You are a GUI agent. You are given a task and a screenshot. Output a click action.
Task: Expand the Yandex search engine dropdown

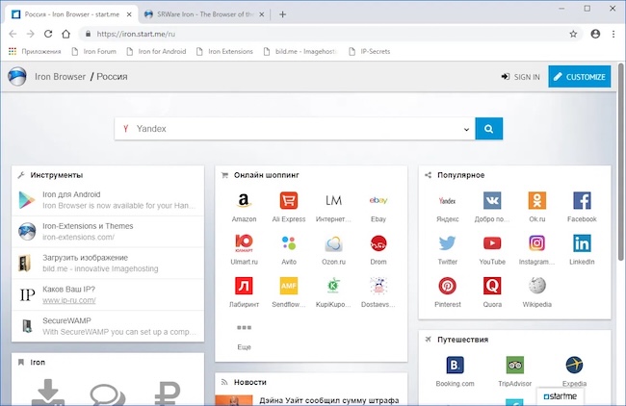[x=466, y=129]
